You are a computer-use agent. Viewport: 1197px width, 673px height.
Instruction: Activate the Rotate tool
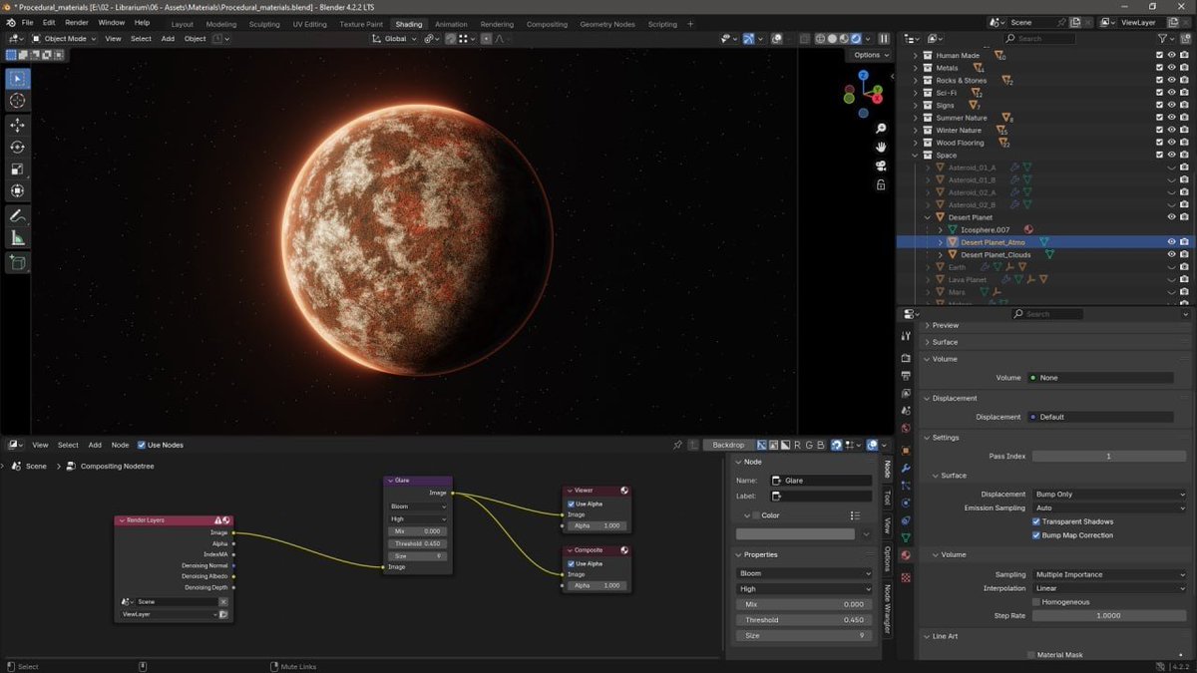click(x=17, y=146)
